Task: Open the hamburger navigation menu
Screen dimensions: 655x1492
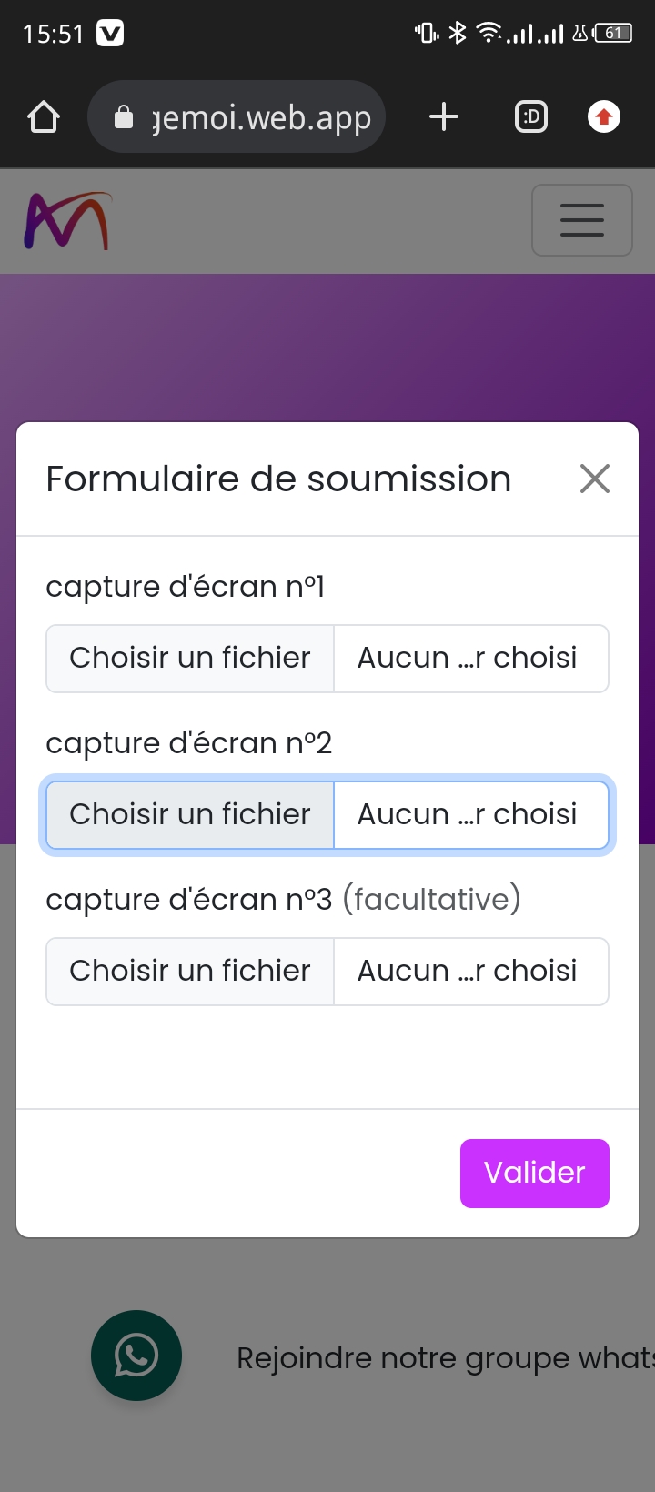Action: point(582,220)
